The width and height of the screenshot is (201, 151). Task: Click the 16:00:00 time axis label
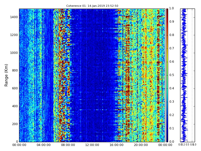[x=117, y=145]
